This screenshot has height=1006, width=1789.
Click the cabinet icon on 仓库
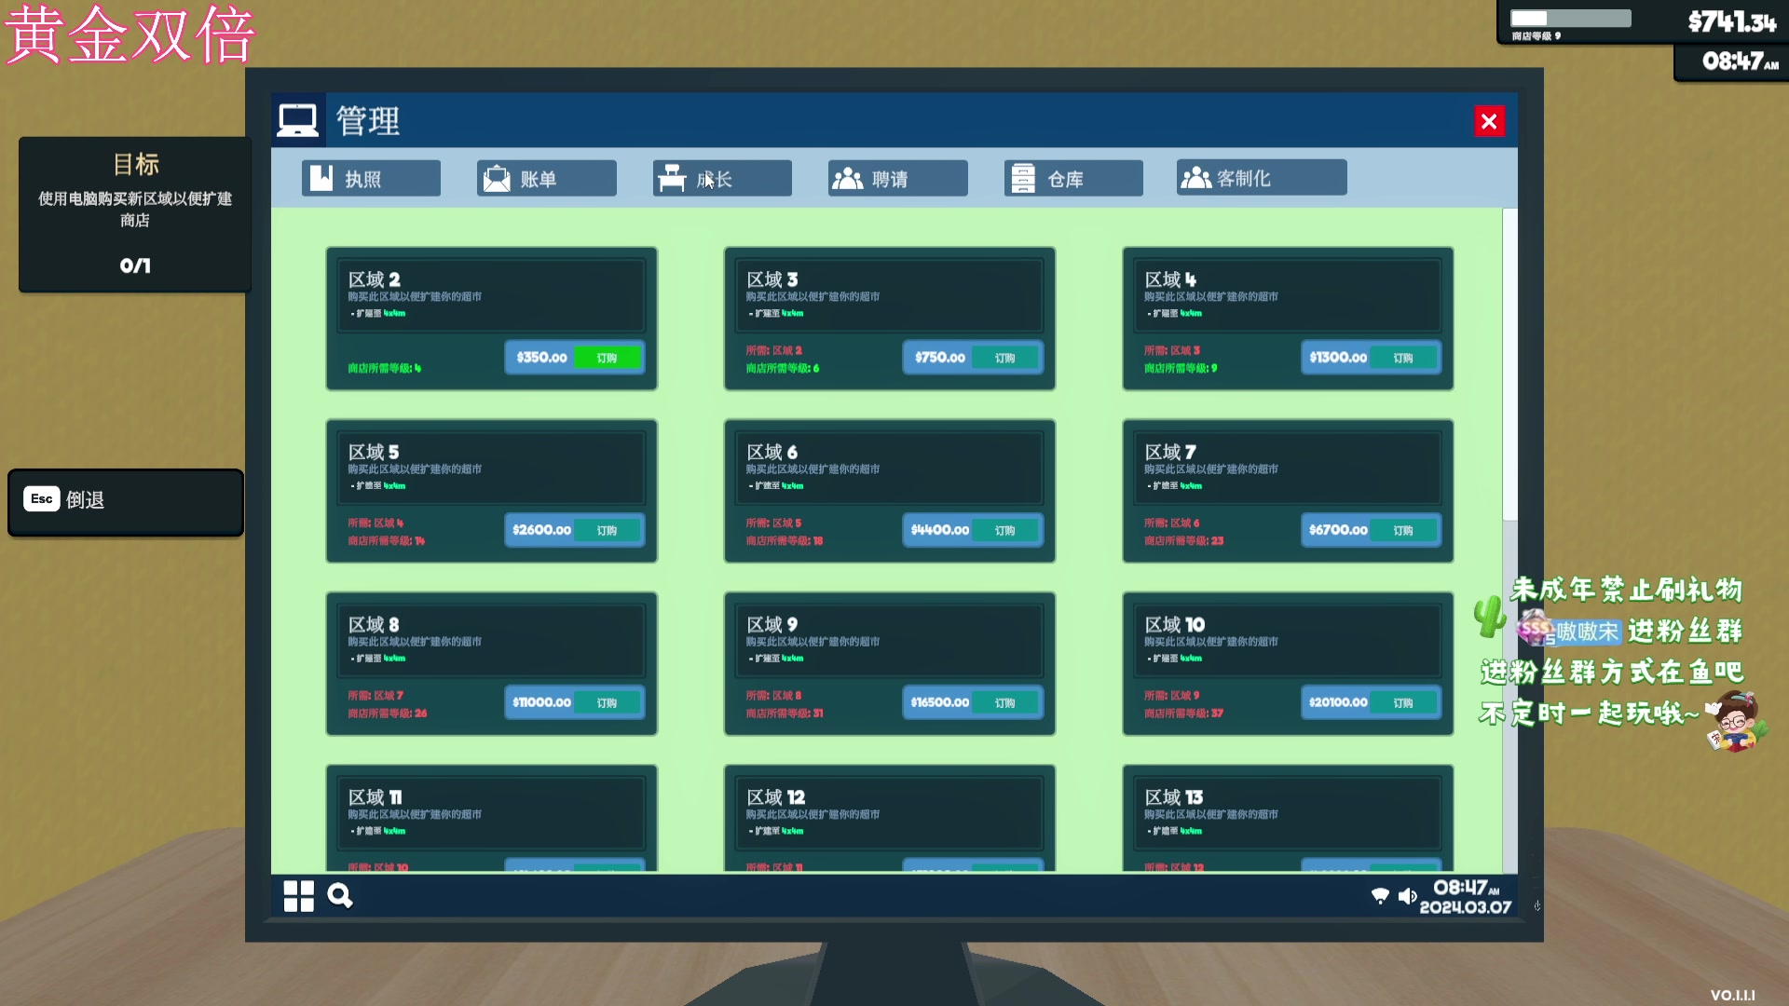[1023, 178]
